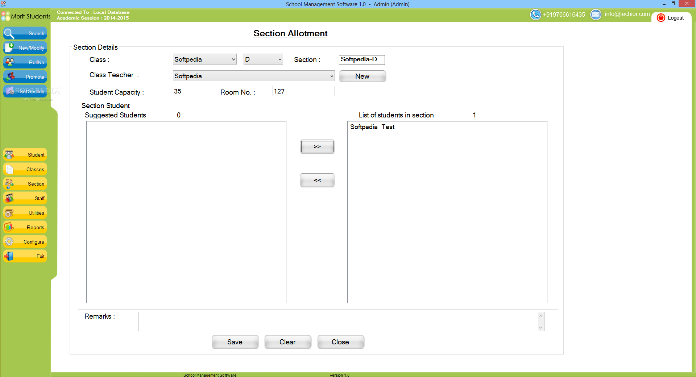
Task: Open the Configure gear icon
Action: 9,242
